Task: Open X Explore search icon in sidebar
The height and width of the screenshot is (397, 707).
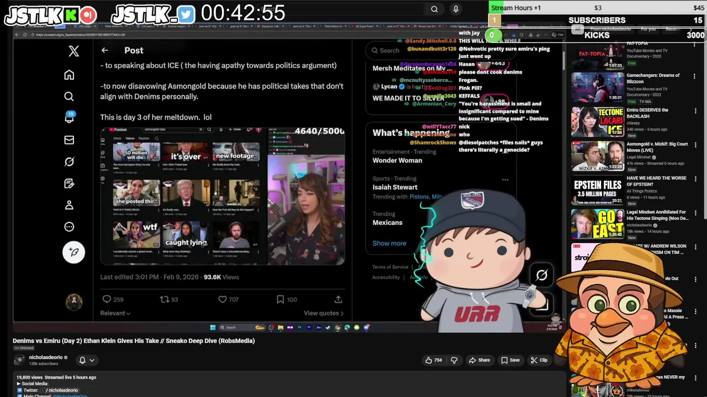Action: 69,96
